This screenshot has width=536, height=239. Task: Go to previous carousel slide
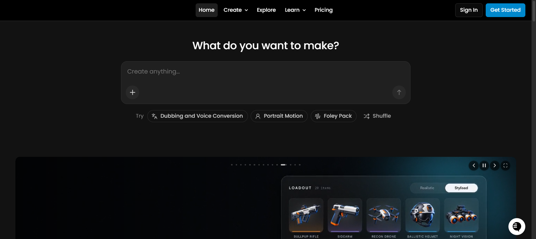point(474,165)
